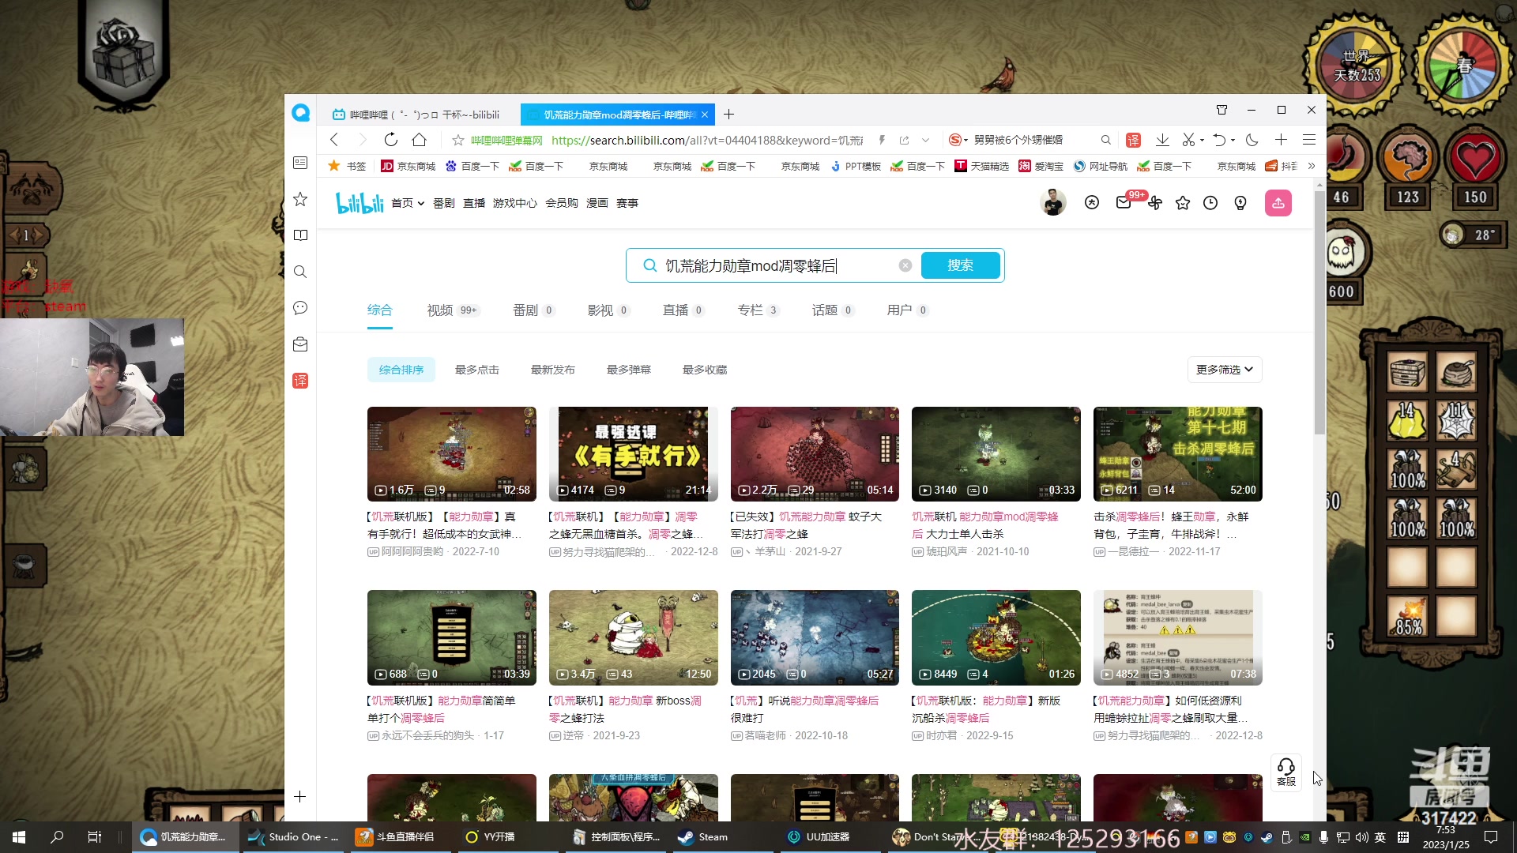
Task: Launch Steam from the taskbar
Action: click(x=701, y=836)
